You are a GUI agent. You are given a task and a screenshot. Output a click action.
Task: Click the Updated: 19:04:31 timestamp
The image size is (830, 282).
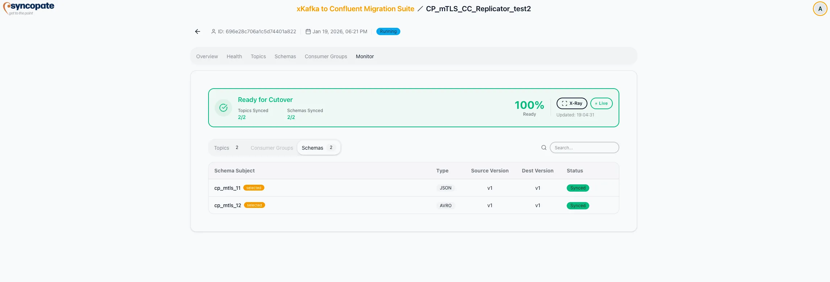pos(575,115)
